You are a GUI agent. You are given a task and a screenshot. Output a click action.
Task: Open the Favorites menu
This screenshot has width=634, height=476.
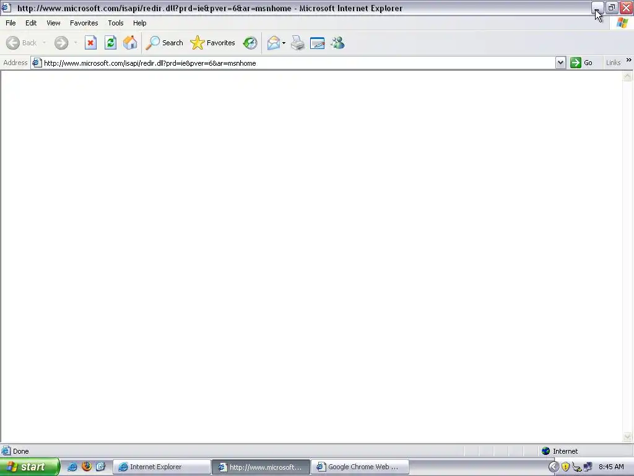tap(84, 23)
